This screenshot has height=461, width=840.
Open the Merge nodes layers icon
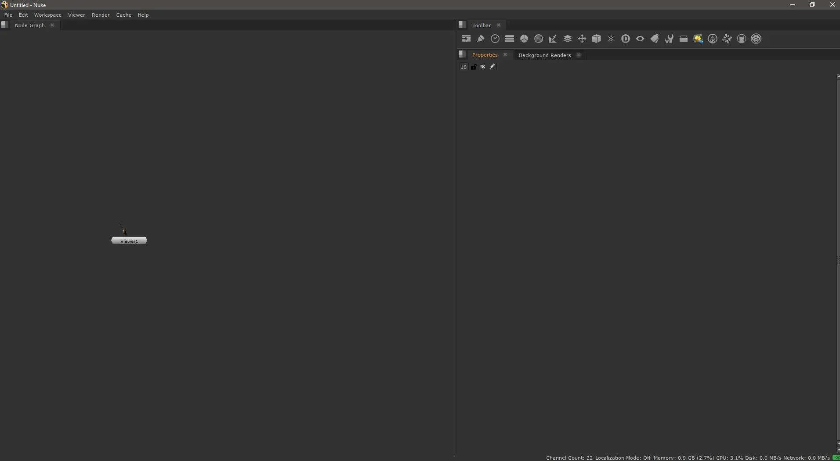click(x=568, y=39)
